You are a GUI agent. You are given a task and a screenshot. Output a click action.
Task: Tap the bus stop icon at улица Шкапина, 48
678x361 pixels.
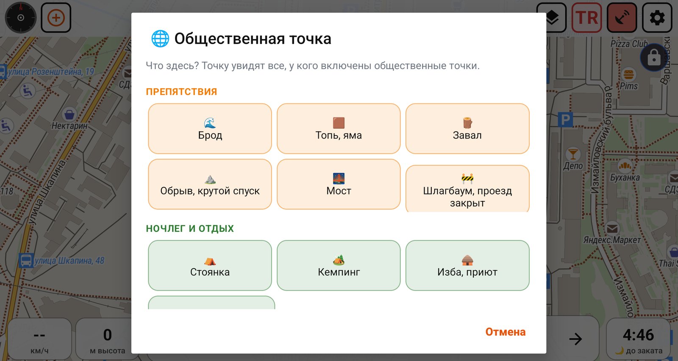(26, 260)
